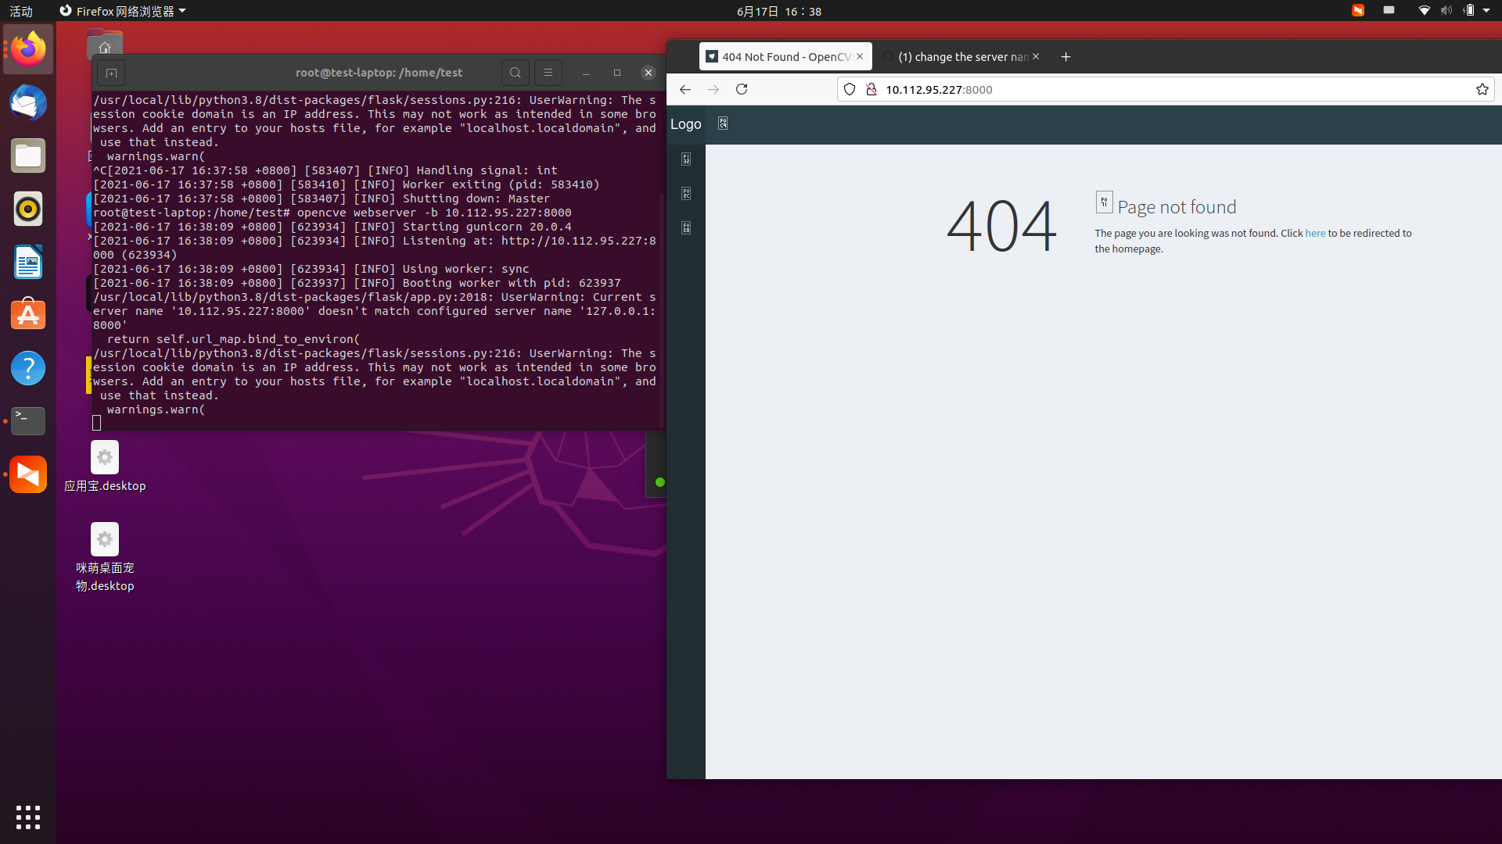Open a new terminal tab
Screen dimensions: 1502x844
111,73
